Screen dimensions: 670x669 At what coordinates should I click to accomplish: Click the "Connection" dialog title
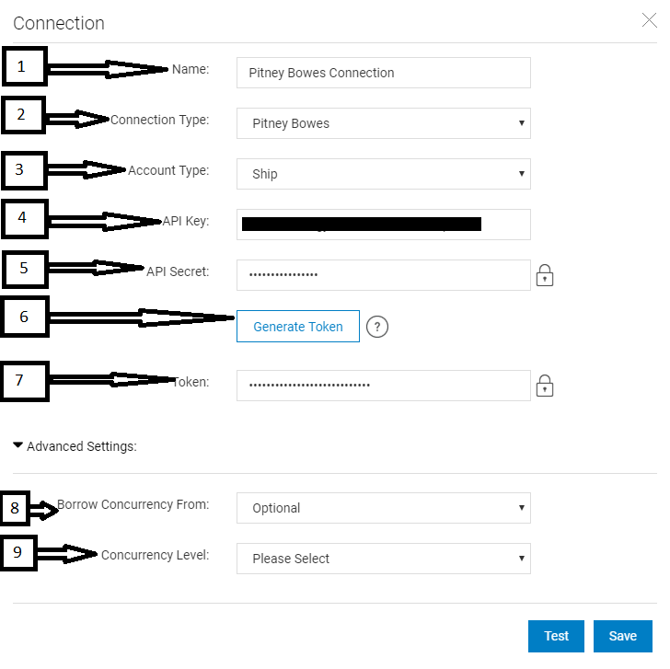[x=59, y=23]
